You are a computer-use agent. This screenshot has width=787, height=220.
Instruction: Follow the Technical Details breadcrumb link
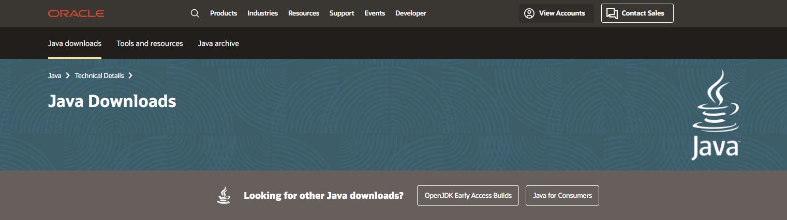pos(99,75)
